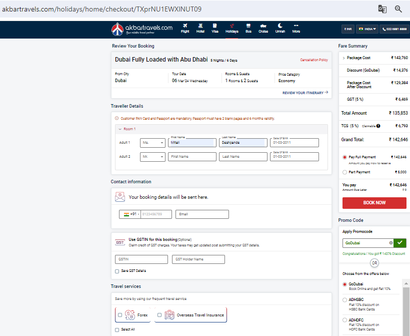Open Adult 1 title dropdown
Image resolution: width=410 pixels, height=336 pixels.
[152, 143]
